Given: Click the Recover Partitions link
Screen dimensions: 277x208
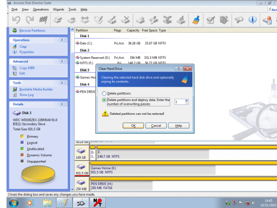Looking at the screenshot, I should click(32, 31).
